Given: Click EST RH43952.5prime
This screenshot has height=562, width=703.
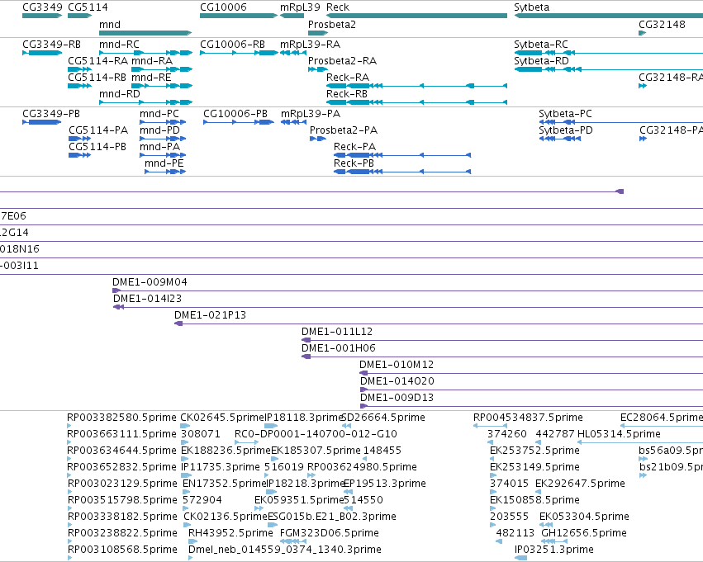Looking at the screenshot, I should point(230,533).
